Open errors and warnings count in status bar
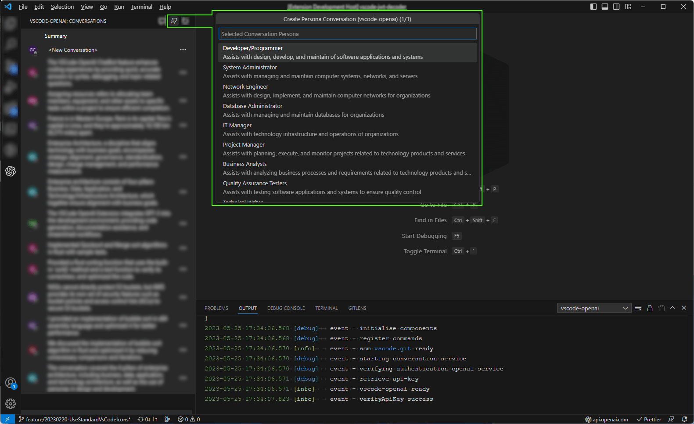This screenshot has width=694, height=424. point(189,419)
